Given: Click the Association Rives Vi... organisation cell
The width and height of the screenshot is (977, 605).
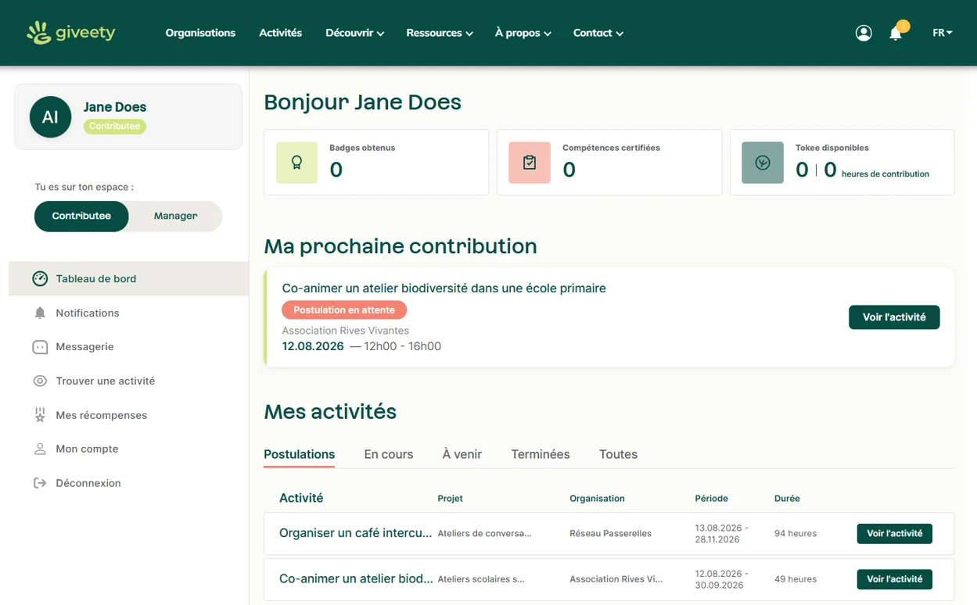Looking at the screenshot, I should point(616,579).
